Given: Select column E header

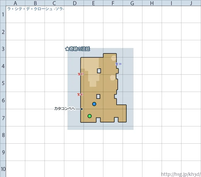Looking at the screenshot, I should [x=93, y=3].
